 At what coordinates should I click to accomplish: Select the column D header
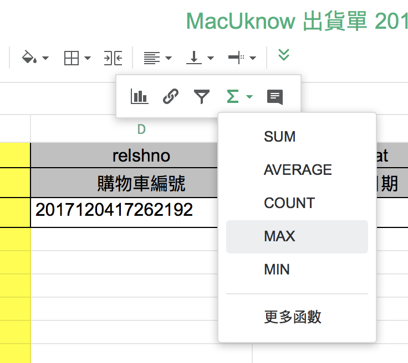(141, 129)
